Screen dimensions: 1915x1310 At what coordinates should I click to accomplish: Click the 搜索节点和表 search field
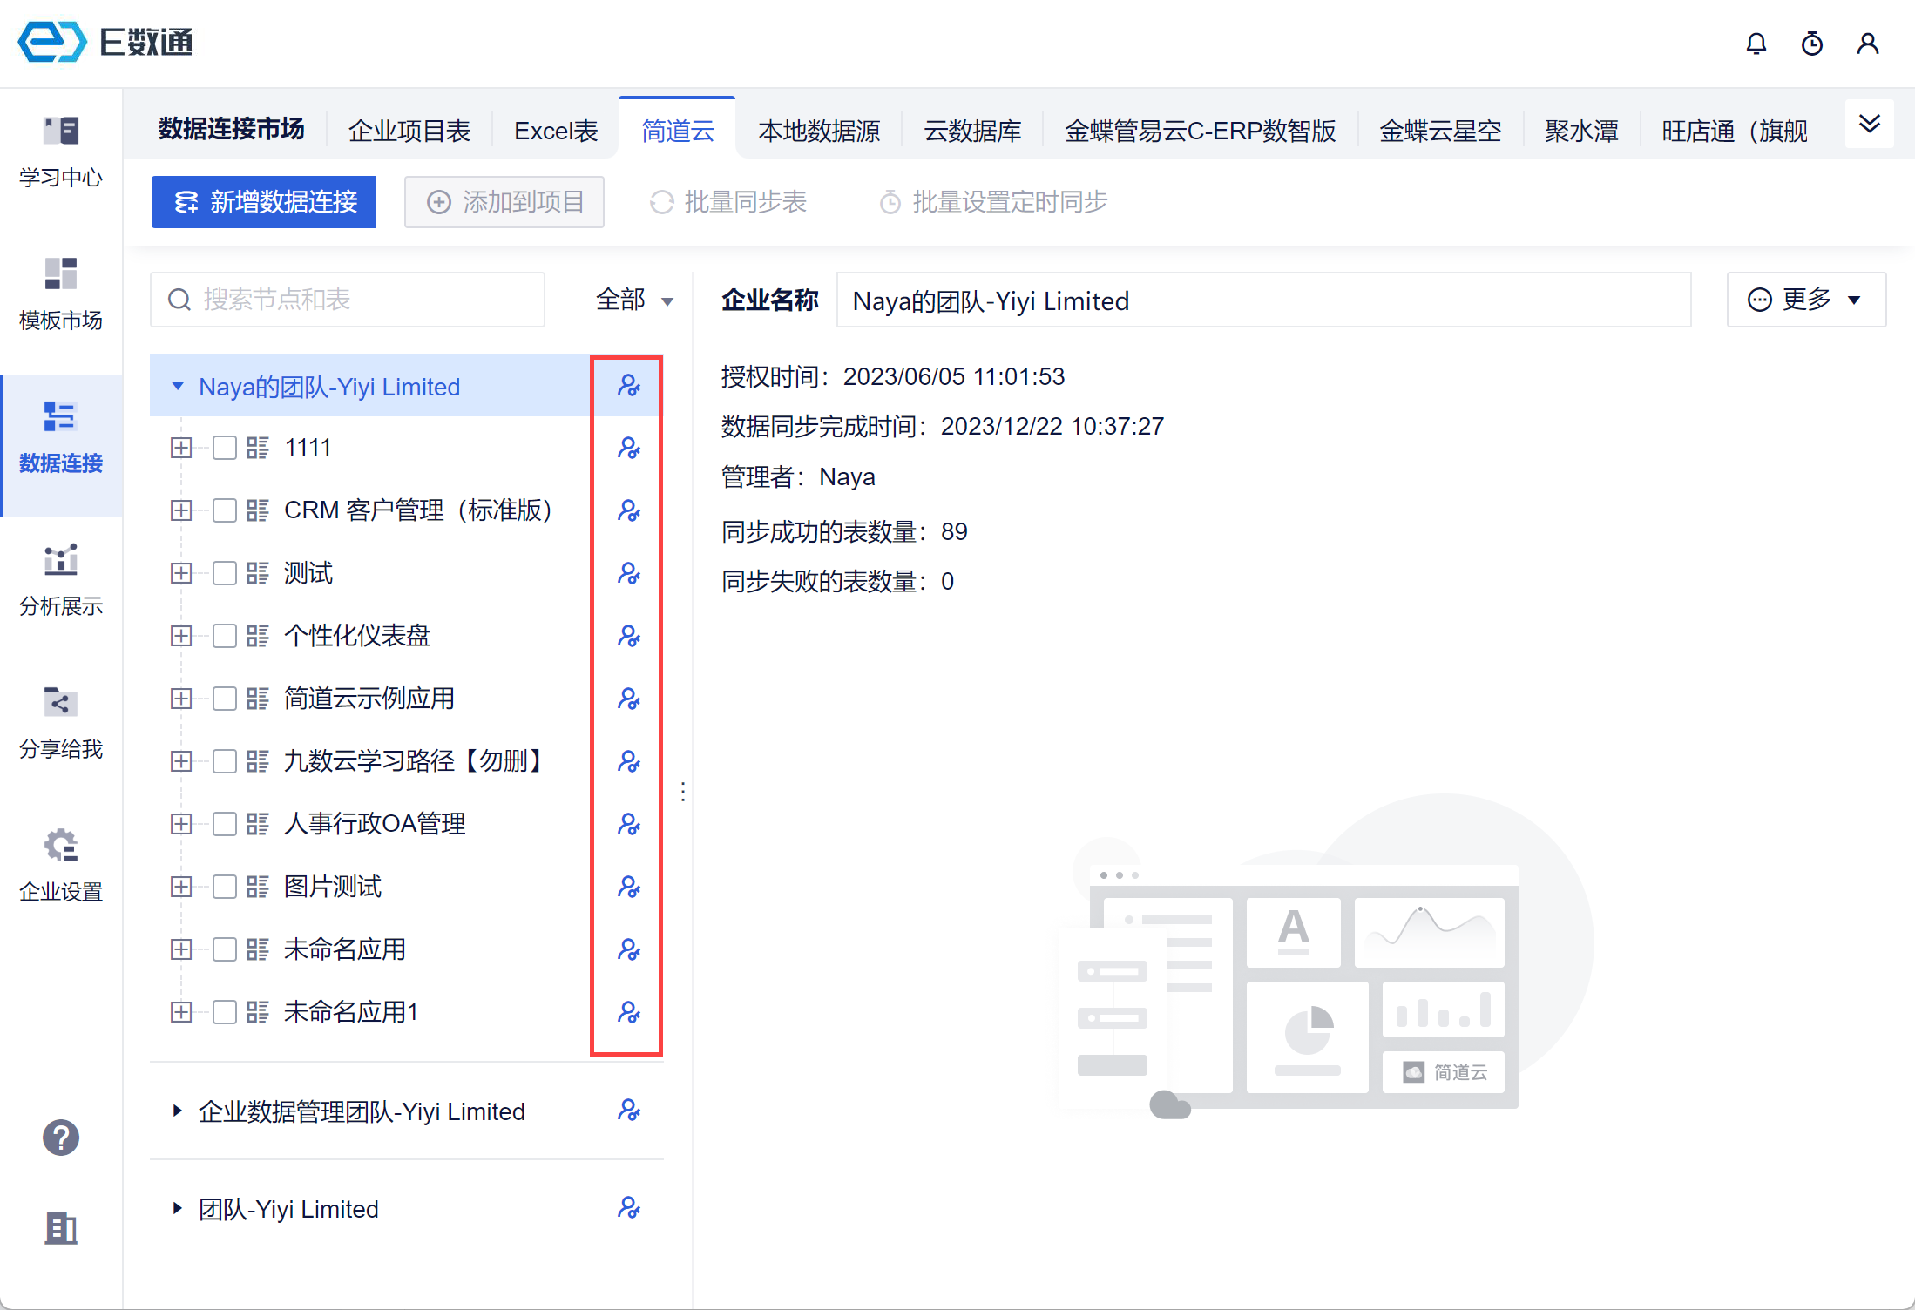[348, 300]
